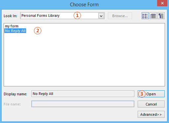
Task: Select the "my form" list entry
Action: coord(12,26)
